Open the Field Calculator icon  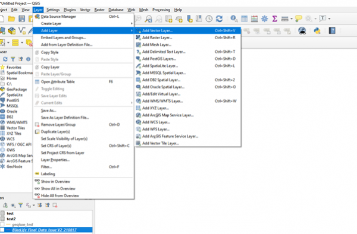coord(254,18)
